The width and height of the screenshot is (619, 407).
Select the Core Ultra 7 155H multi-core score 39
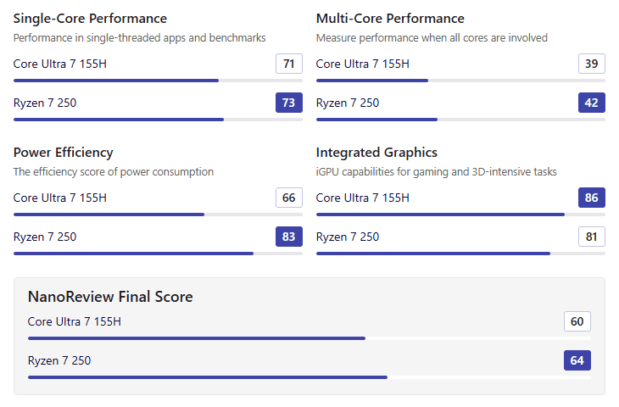592,64
